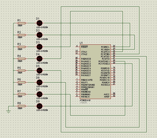Select the R5 resistor body
Screen dimensions: 157x138
[x=22, y=70]
